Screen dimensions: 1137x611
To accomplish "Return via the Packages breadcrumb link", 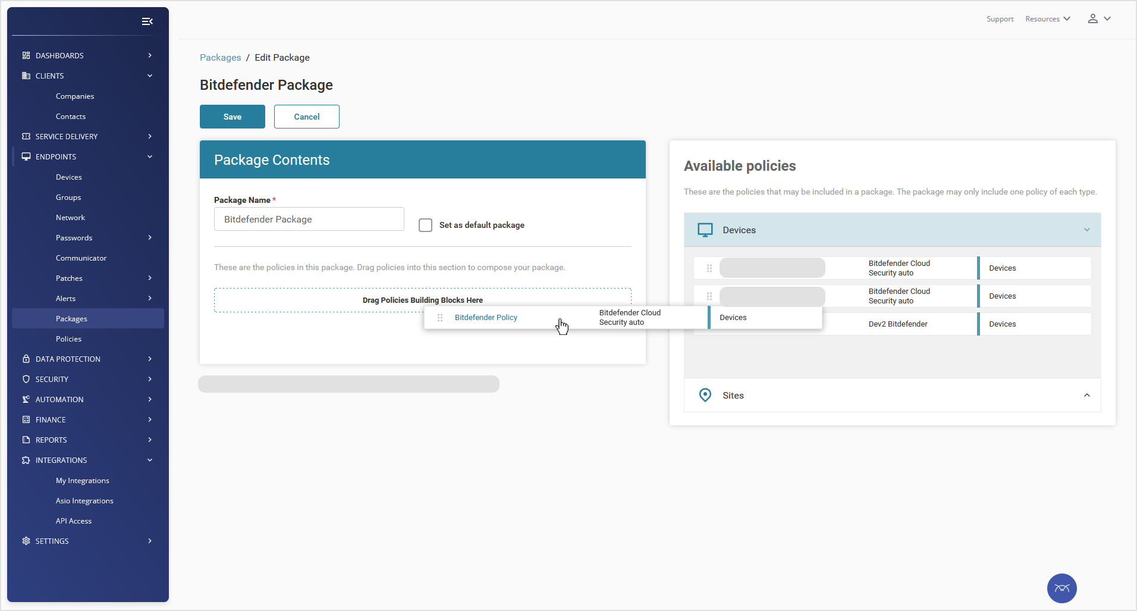I will pyautogui.click(x=220, y=57).
